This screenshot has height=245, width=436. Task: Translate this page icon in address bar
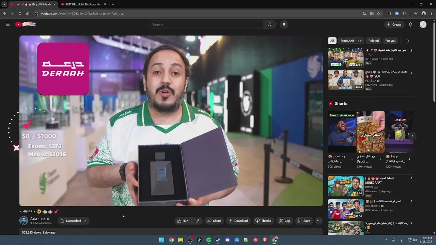(372, 14)
